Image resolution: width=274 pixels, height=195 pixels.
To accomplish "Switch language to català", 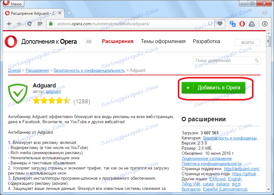I will [x=208, y=184].
